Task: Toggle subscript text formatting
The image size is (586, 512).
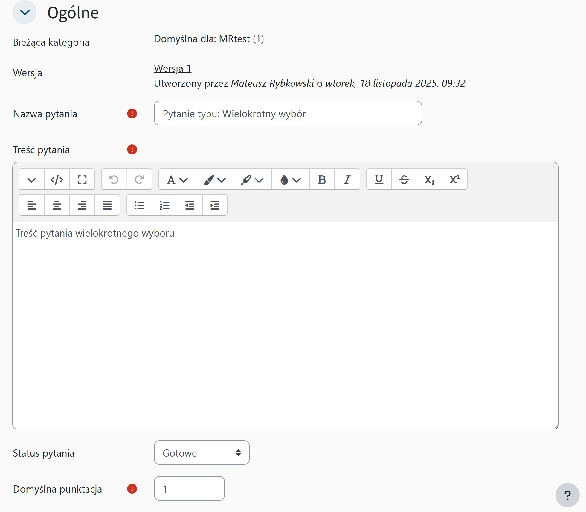Action: pos(429,179)
